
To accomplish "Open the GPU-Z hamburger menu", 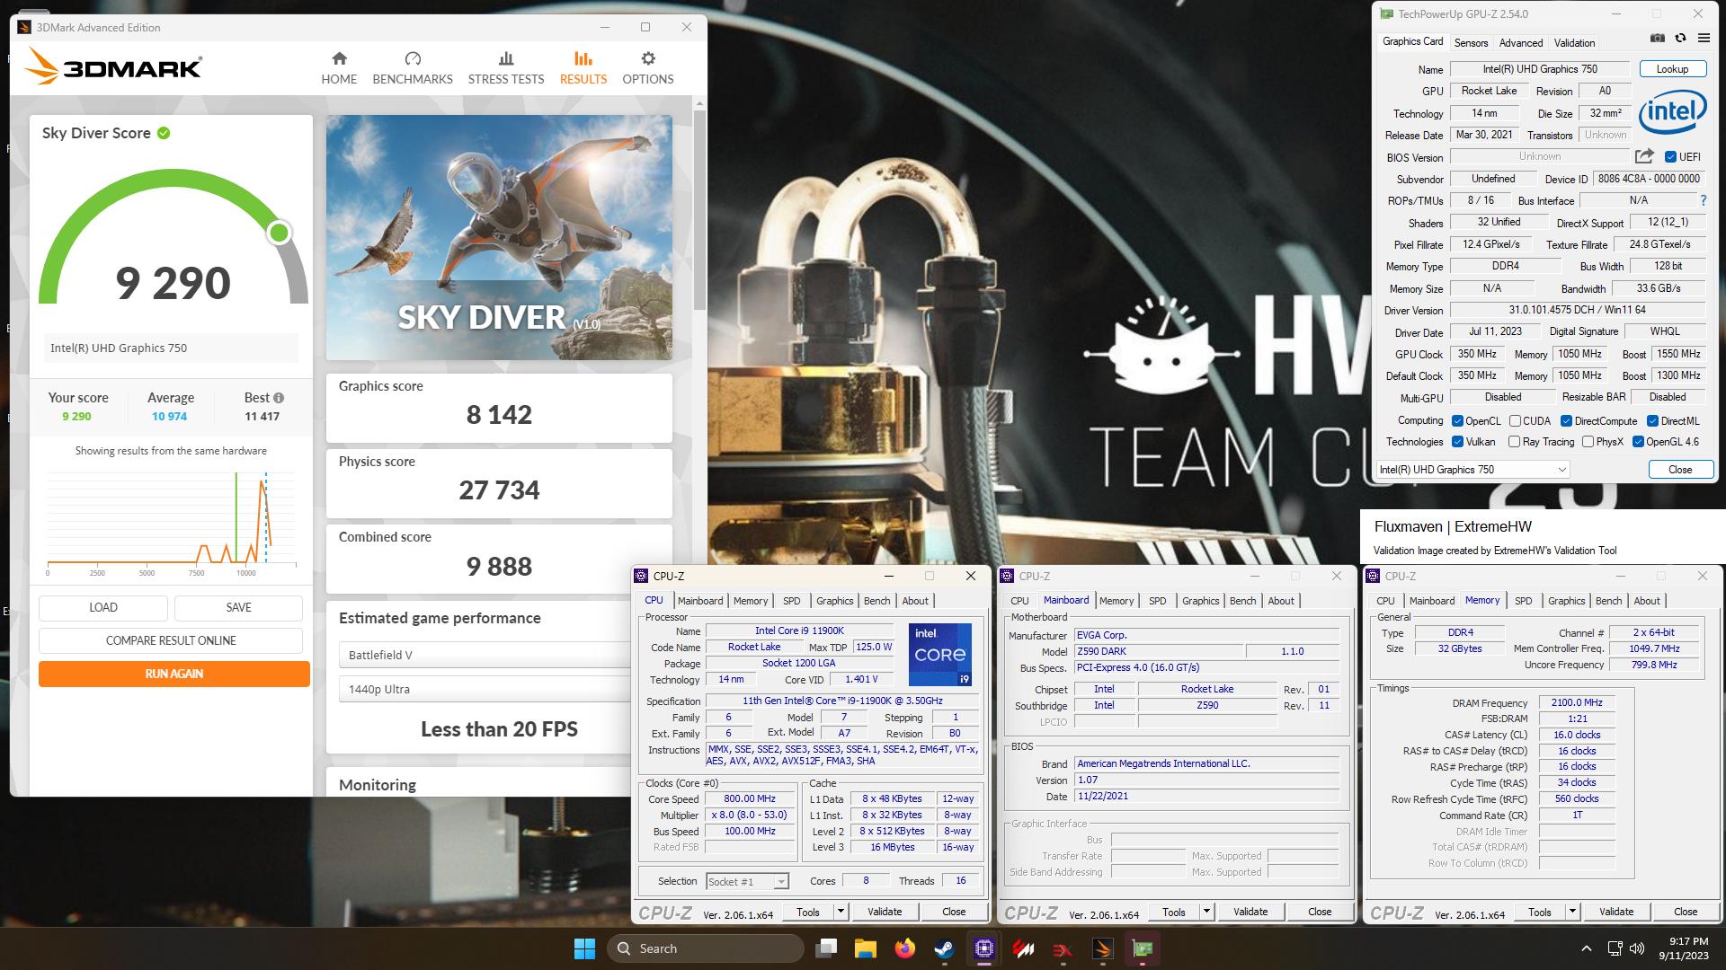I will (1704, 39).
